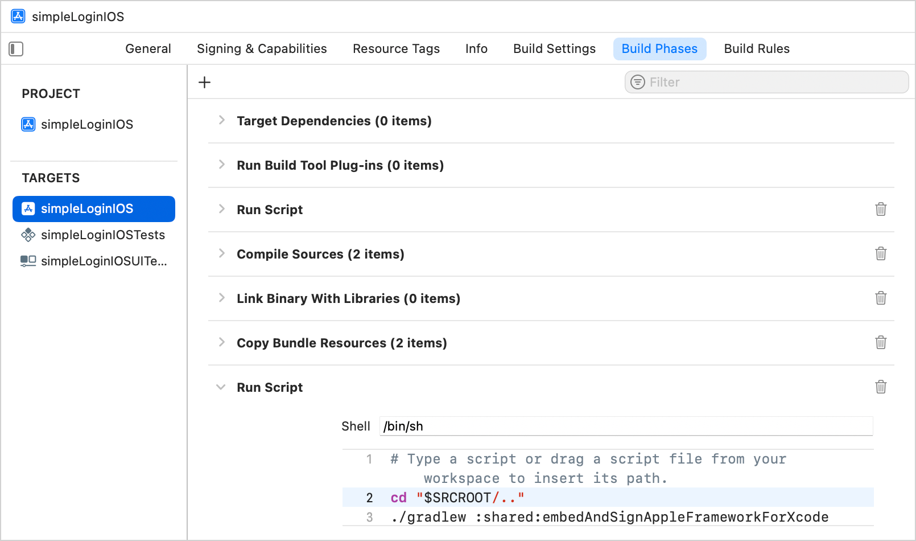Open the Info tab
Viewport: 916px width, 541px height.
476,49
